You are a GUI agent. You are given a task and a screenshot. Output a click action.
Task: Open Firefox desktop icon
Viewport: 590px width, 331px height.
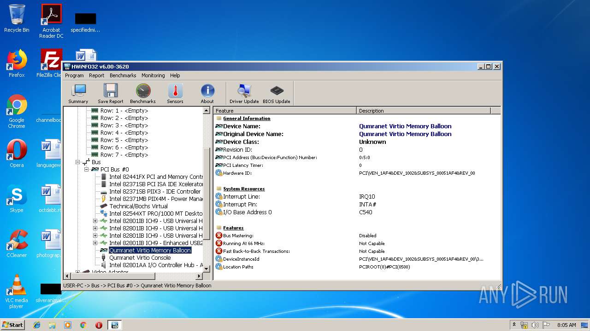(x=17, y=63)
